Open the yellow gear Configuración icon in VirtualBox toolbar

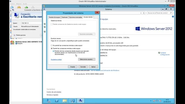pos(19,7)
